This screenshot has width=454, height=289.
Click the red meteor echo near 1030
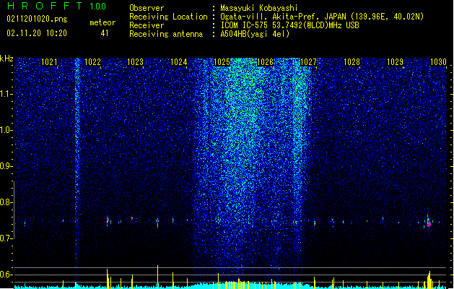429,223
